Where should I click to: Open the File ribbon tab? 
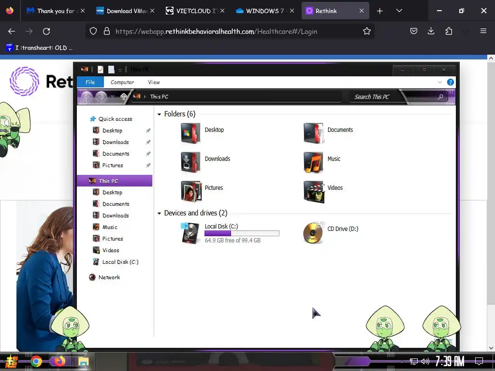click(x=90, y=82)
